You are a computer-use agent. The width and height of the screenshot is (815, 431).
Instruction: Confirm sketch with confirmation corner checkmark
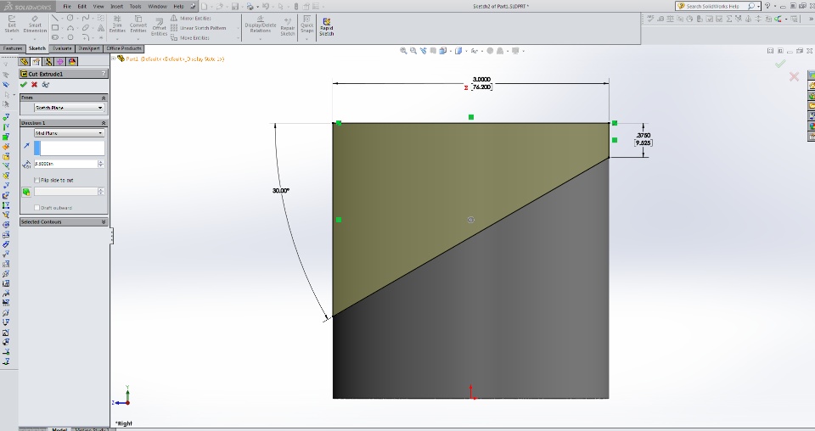tap(779, 64)
